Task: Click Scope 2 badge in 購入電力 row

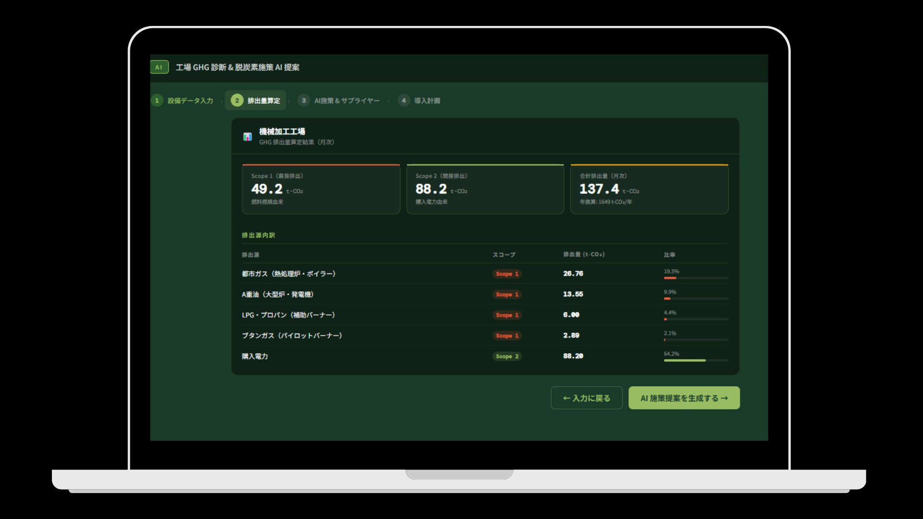Action: click(507, 357)
